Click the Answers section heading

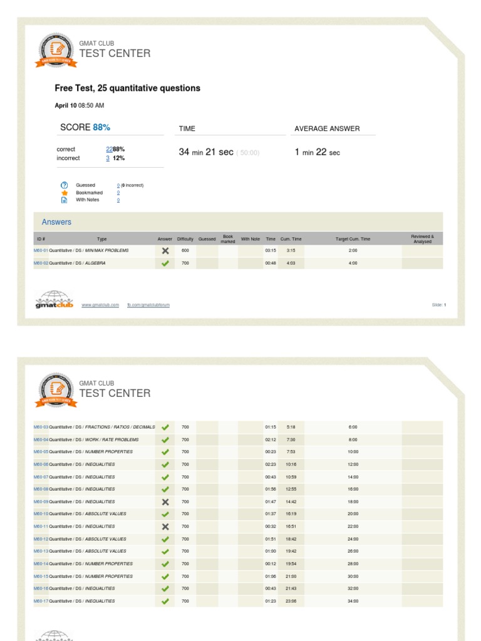pyautogui.click(x=56, y=222)
